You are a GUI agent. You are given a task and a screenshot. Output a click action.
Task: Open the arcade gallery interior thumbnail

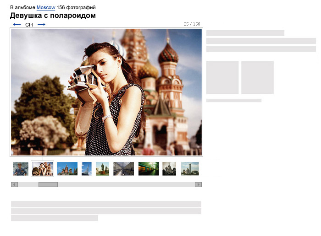pyautogui.click(x=123, y=169)
